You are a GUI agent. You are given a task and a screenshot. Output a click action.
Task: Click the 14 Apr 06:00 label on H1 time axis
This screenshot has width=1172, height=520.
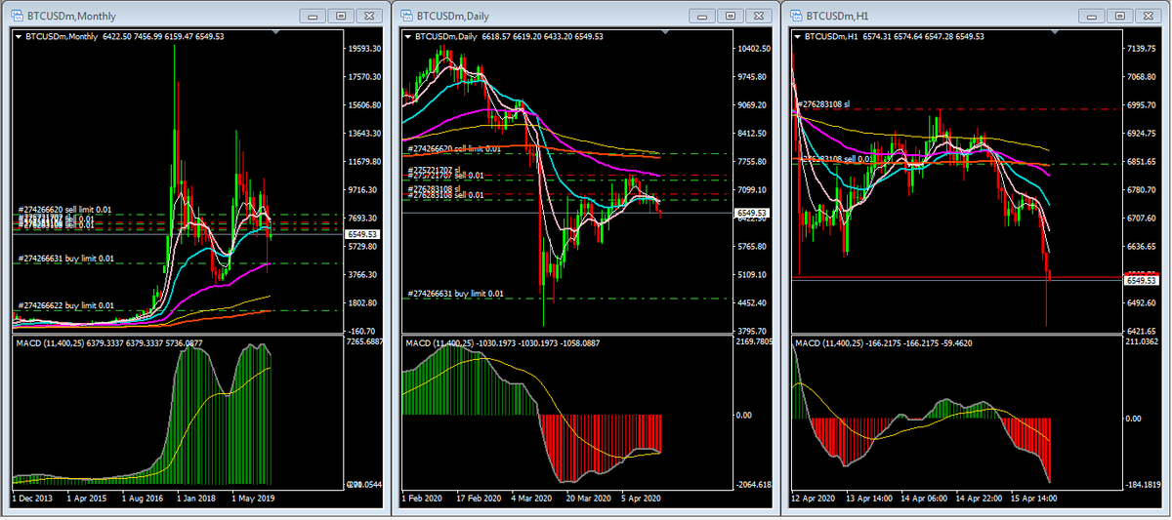point(924,498)
